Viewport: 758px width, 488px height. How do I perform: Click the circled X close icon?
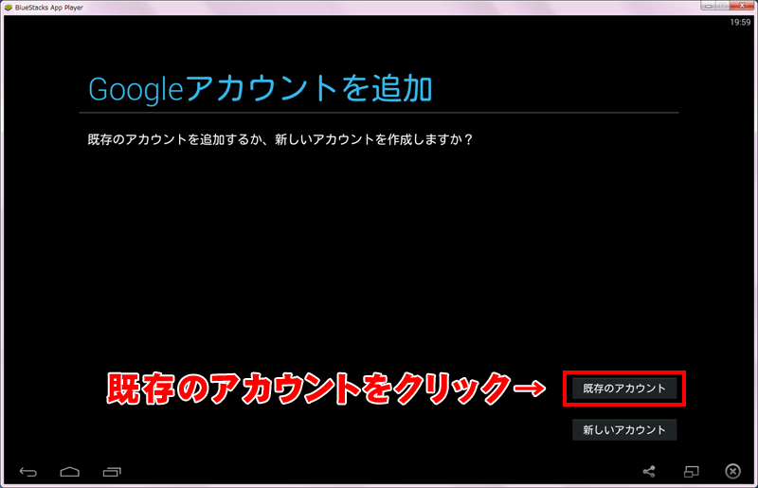coord(732,471)
